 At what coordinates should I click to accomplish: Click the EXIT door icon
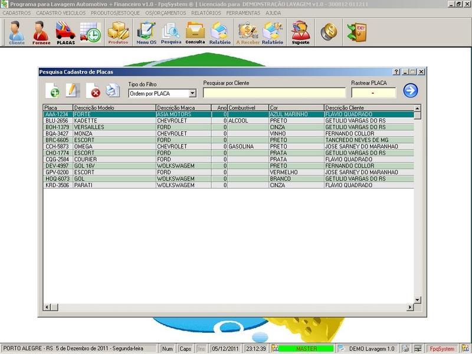point(356,32)
